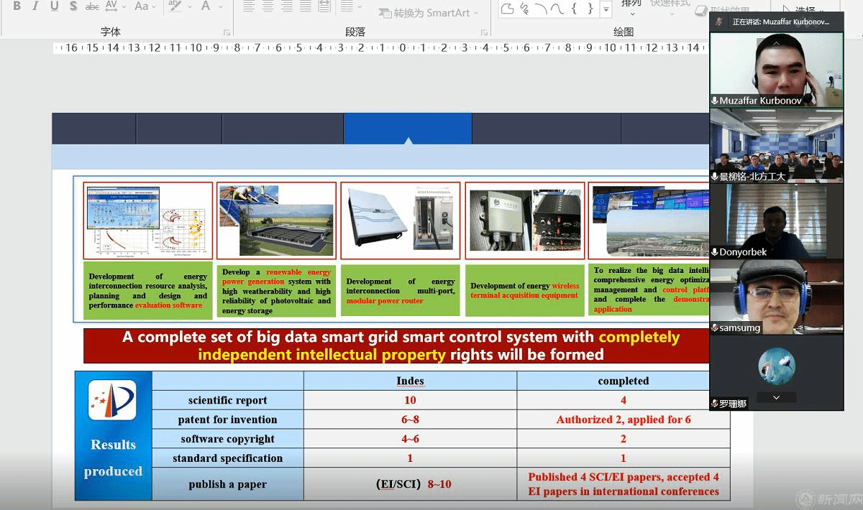Select the left brace shape

click(x=575, y=9)
